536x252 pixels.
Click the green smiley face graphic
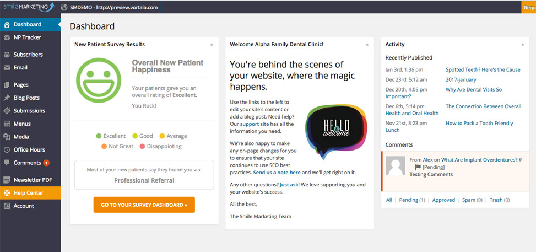[99, 80]
